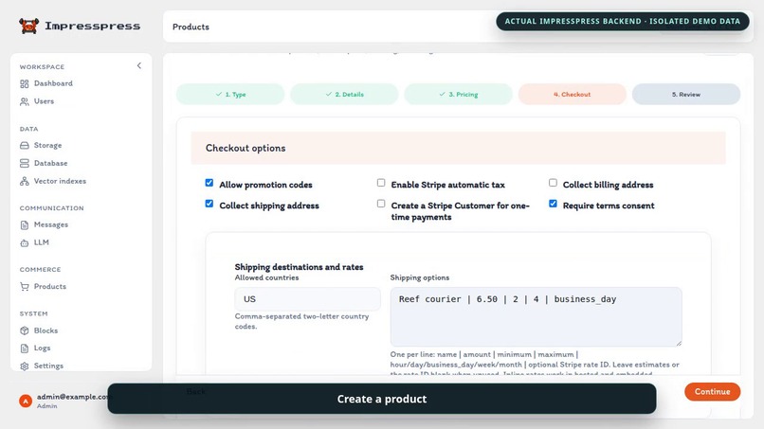Select the Database icon
The image size is (764, 429).
[x=25, y=164]
